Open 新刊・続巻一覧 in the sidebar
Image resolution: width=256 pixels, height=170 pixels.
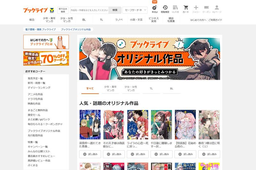pos(36,83)
